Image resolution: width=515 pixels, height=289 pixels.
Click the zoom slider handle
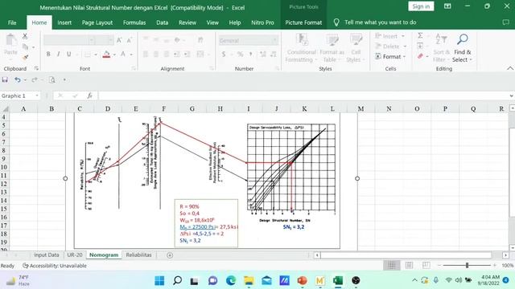click(467, 266)
